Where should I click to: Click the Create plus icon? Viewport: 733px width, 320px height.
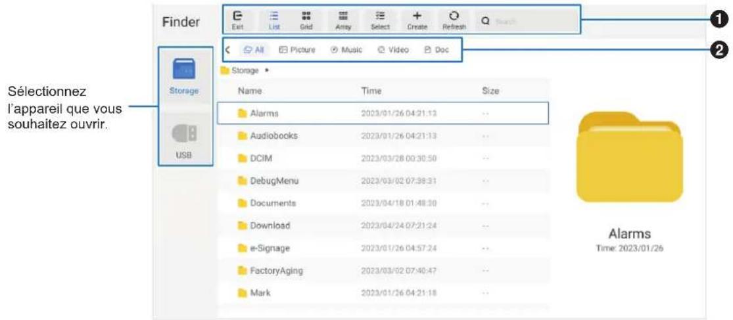(x=417, y=16)
